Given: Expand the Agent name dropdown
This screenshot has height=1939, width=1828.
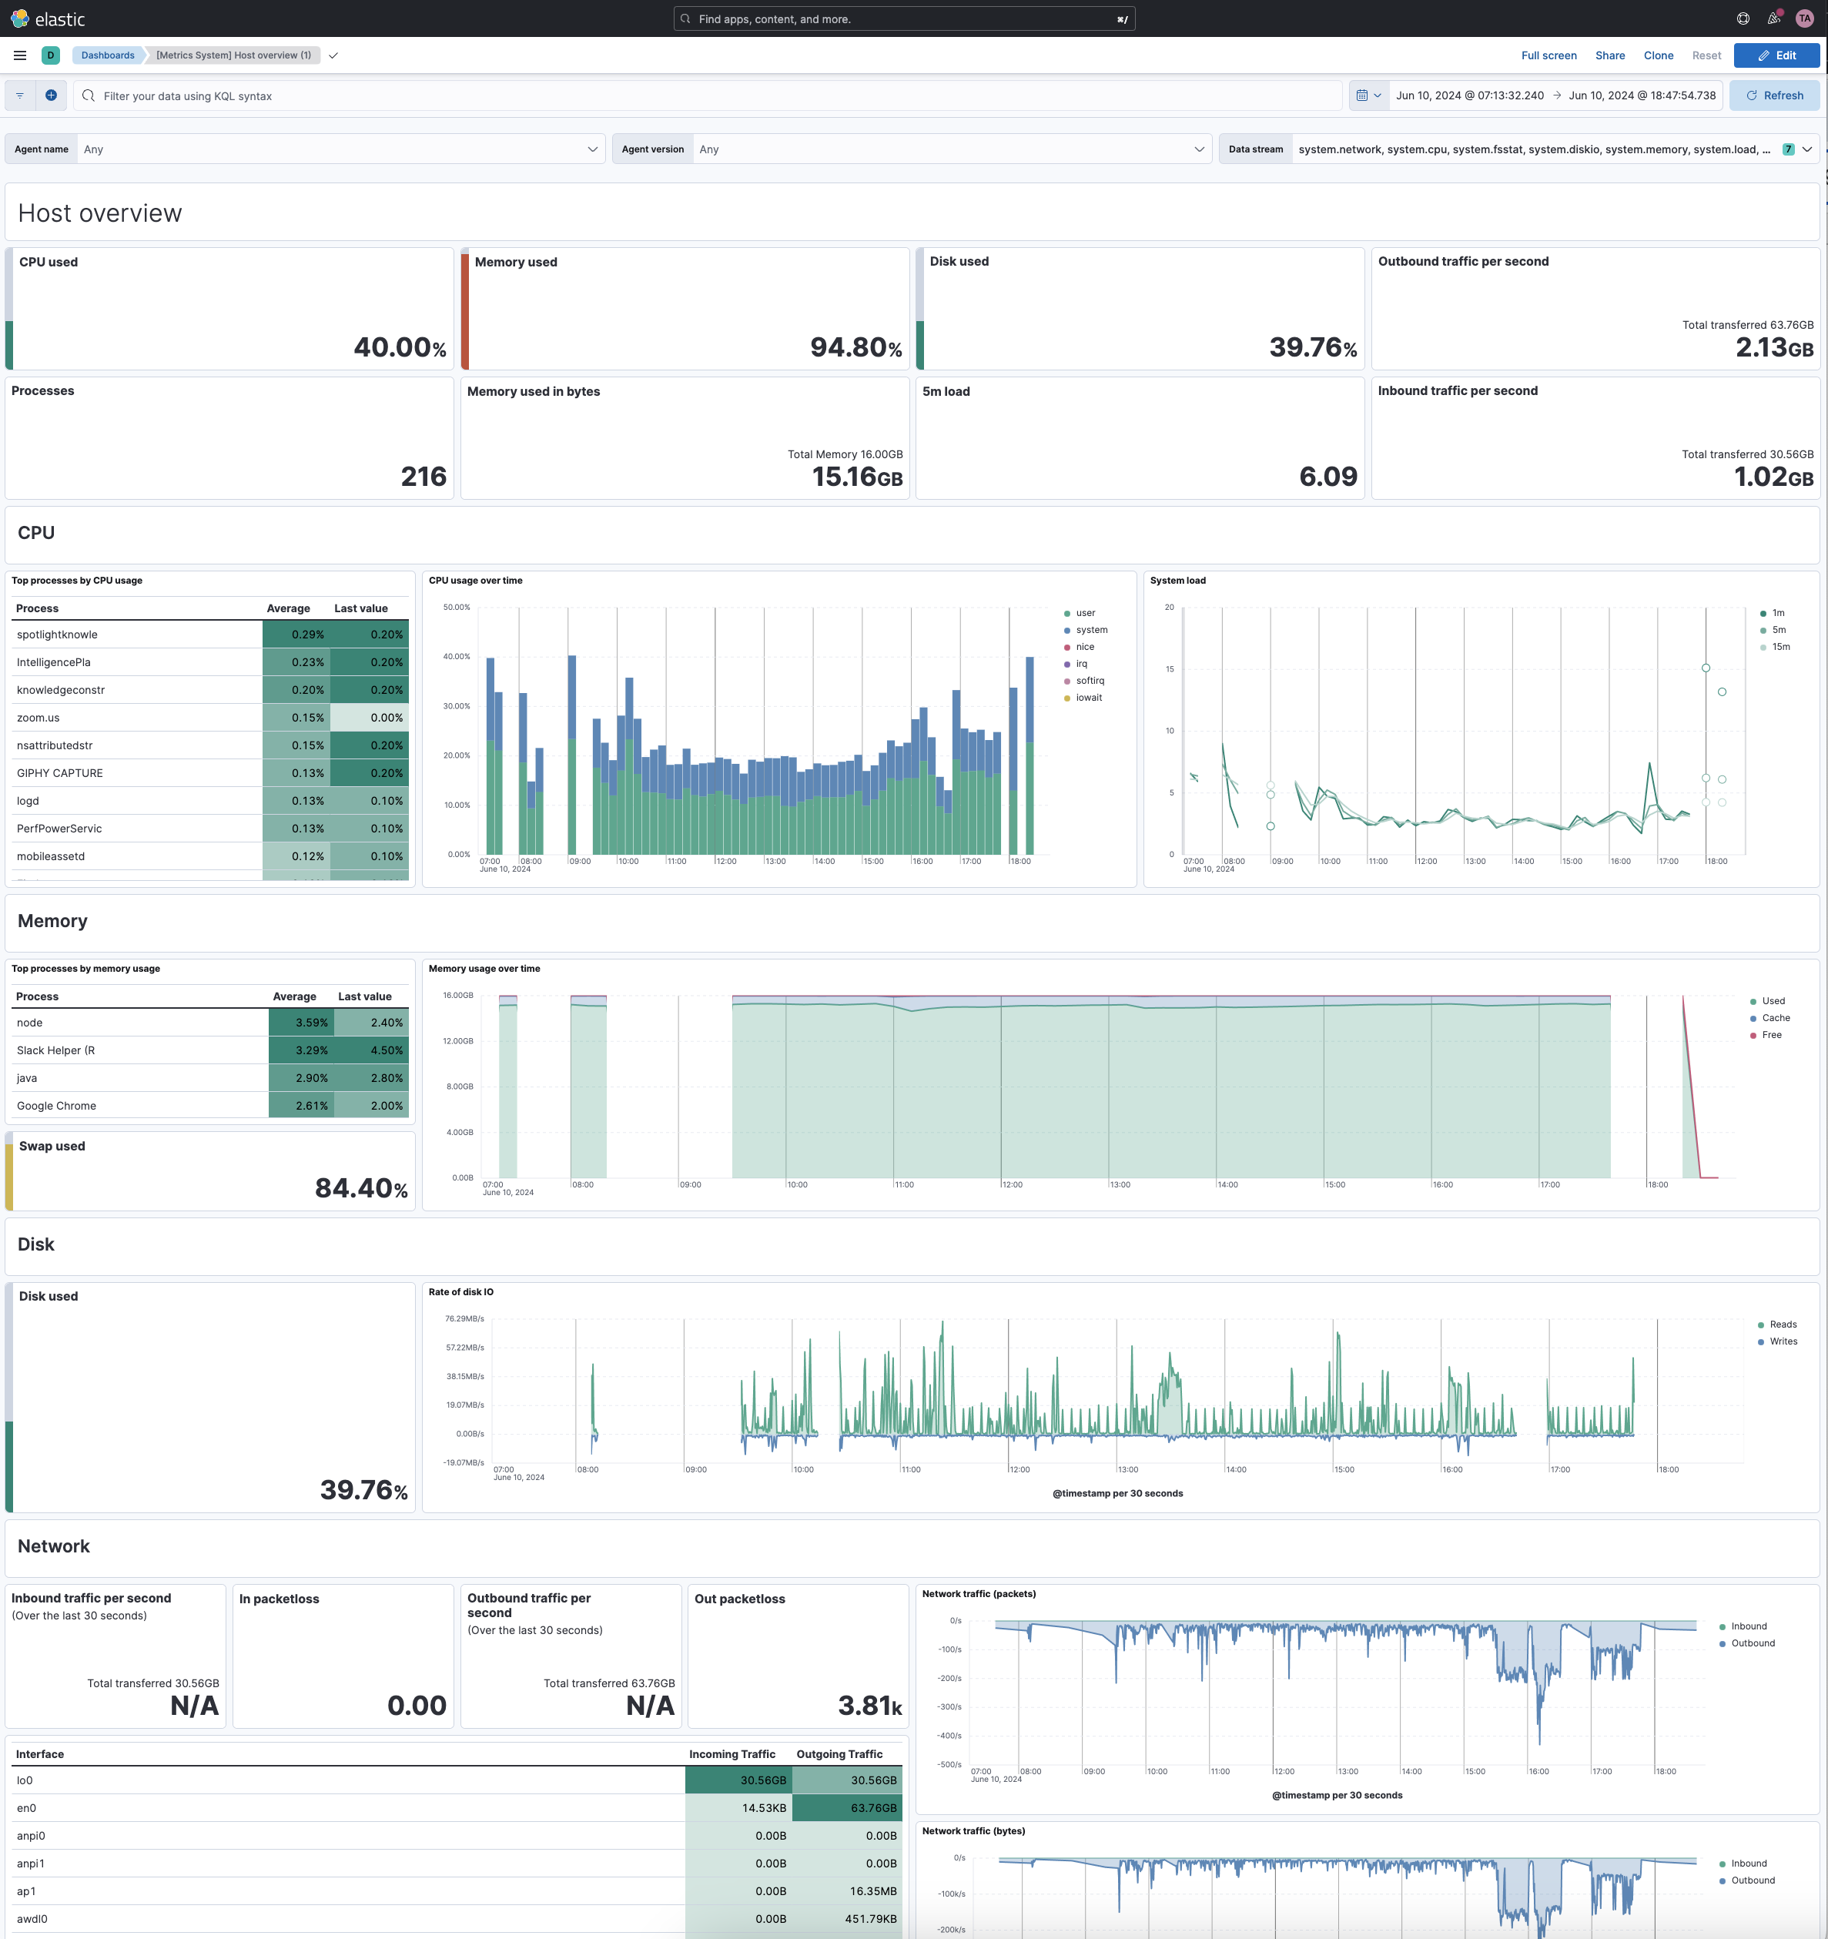Looking at the screenshot, I should point(589,149).
